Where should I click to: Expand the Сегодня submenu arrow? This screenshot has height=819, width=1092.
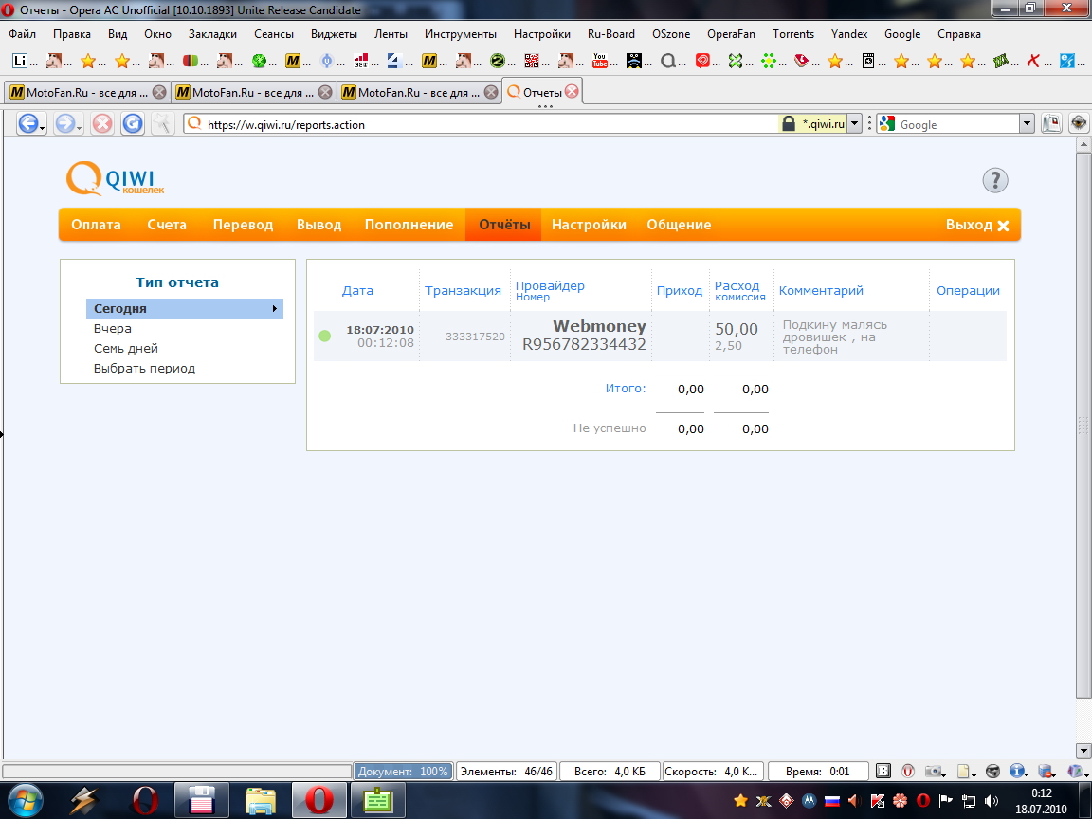(x=274, y=308)
